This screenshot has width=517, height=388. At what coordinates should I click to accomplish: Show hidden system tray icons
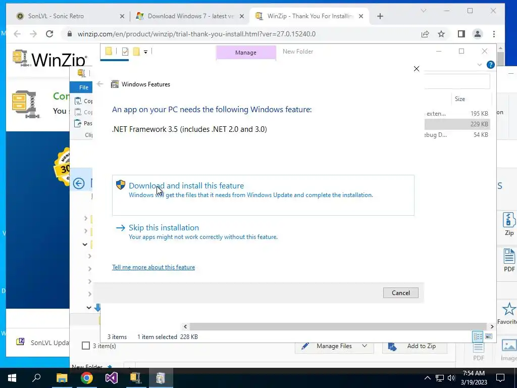pyautogui.click(x=427, y=378)
